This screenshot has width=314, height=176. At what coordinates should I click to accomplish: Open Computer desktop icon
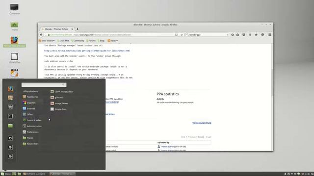[14, 9]
